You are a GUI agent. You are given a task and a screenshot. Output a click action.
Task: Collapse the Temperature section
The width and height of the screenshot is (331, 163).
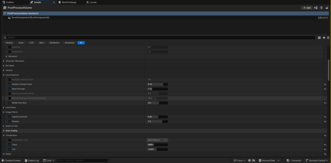[4, 135]
